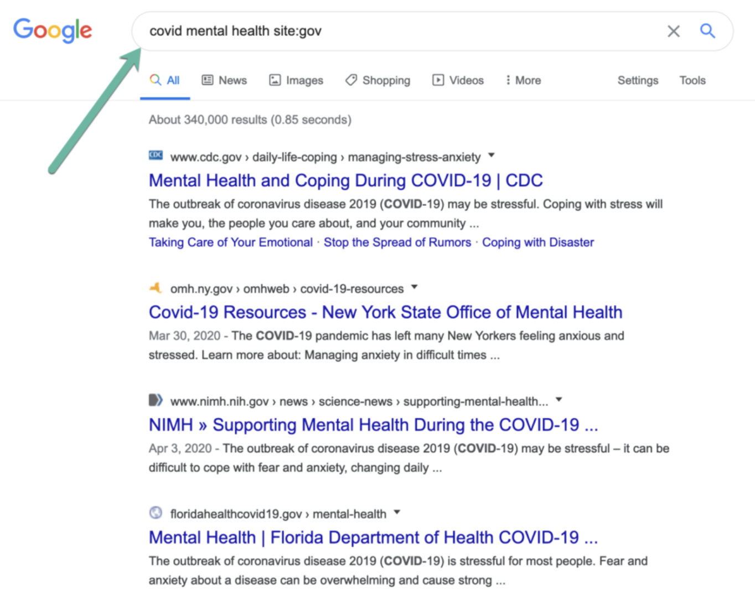Expand dropdown arrow beside omh.ny.gov URL
This screenshot has height=590, width=755.
click(x=414, y=287)
